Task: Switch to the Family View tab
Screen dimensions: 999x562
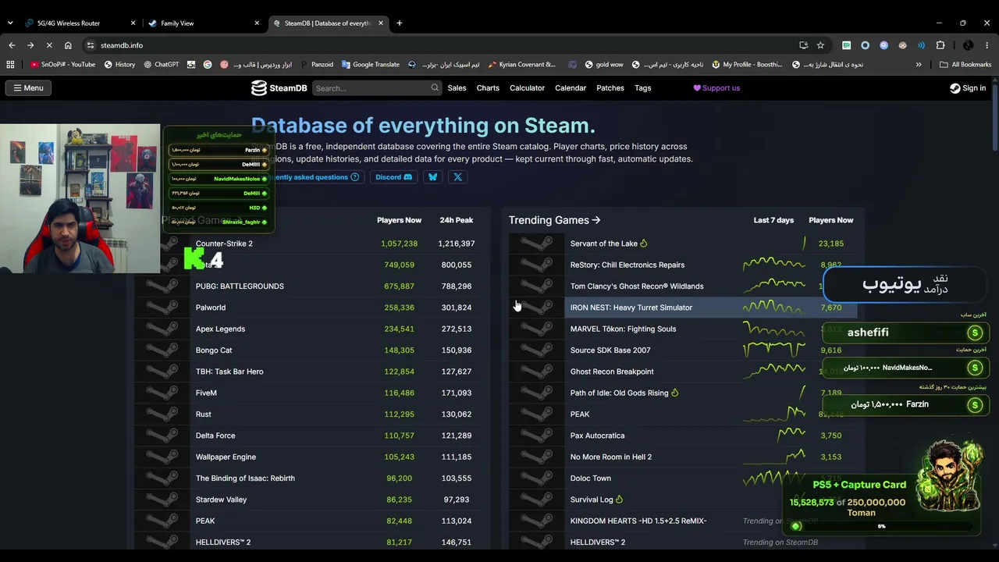Action: 203,23
